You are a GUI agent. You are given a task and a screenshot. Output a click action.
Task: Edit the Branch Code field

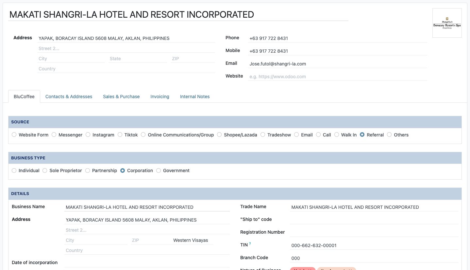(x=374, y=258)
